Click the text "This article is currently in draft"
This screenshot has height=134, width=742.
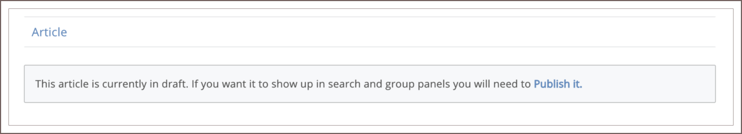click(x=111, y=84)
